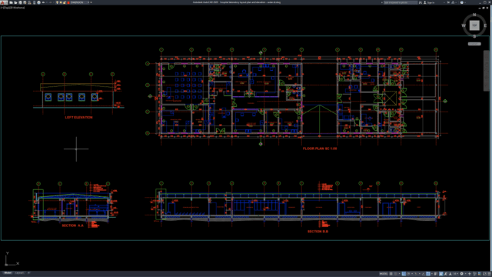Toggle the grid display in status bar
This screenshot has height=277, width=492.
point(391,274)
